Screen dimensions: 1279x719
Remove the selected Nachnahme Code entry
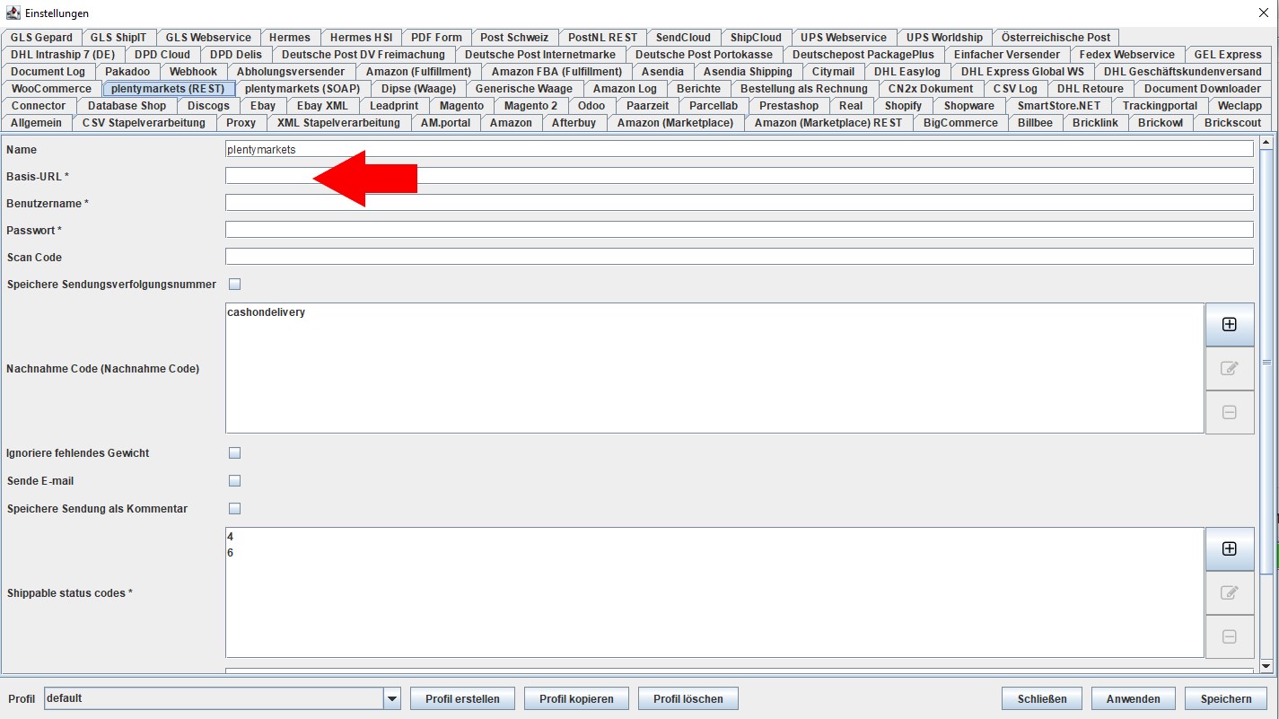1230,412
